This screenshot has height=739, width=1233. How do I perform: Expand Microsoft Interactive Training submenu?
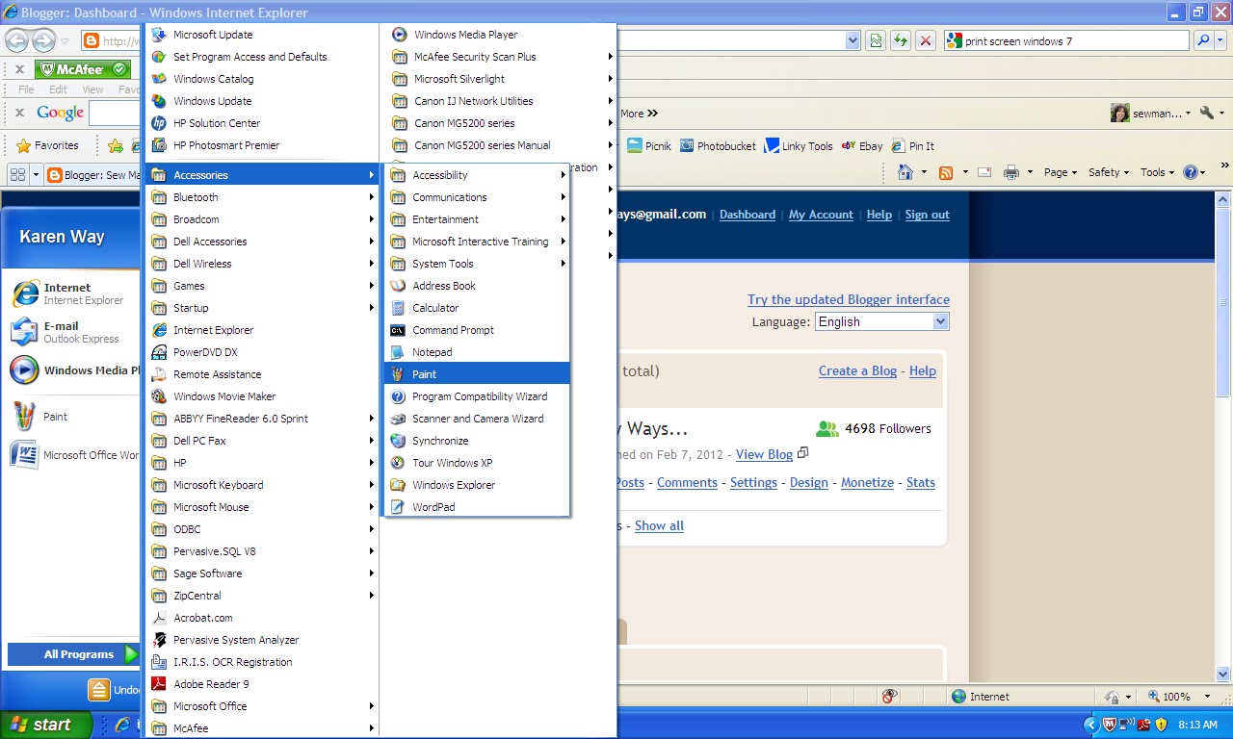coord(477,242)
